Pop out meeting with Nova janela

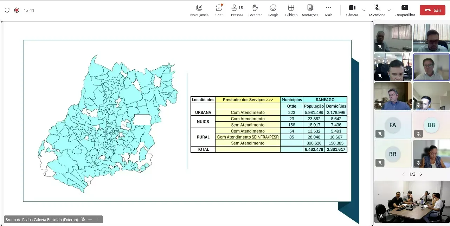pyautogui.click(x=199, y=10)
